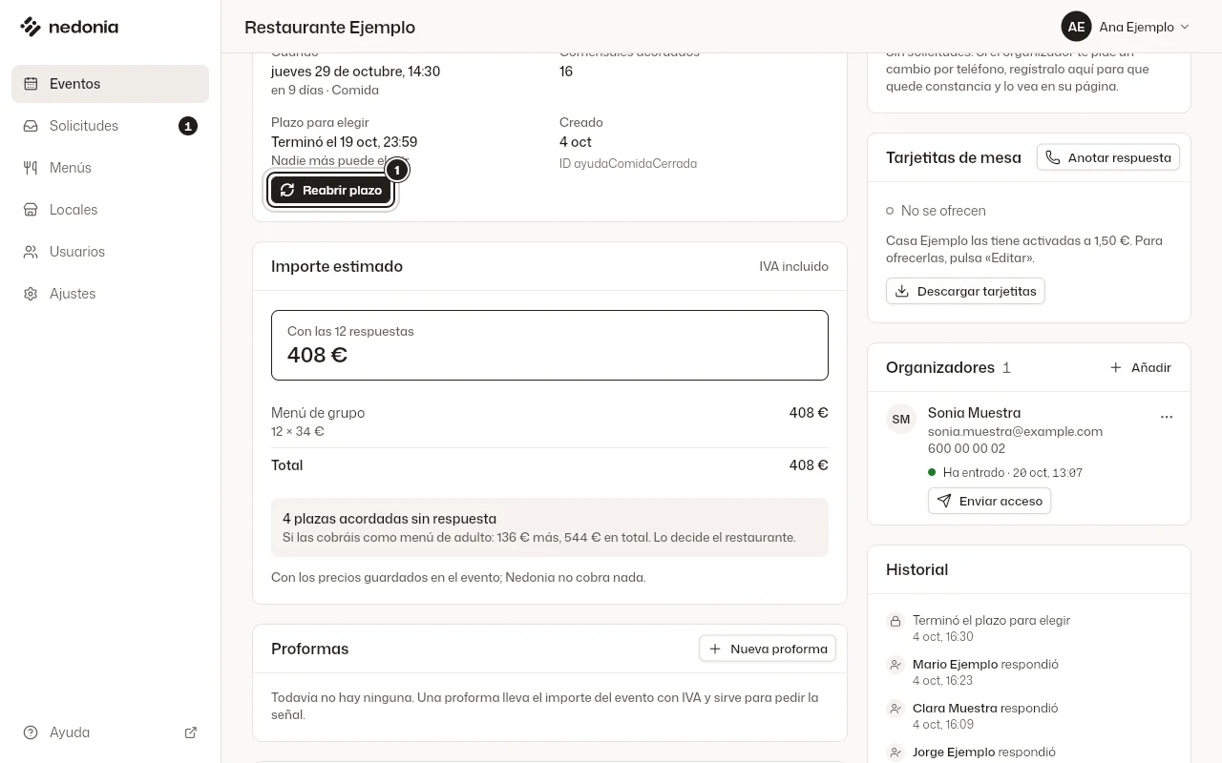Click Añadir organizador button
The height and width of the screenshot is (763, 1222).
coord(1140,367)
